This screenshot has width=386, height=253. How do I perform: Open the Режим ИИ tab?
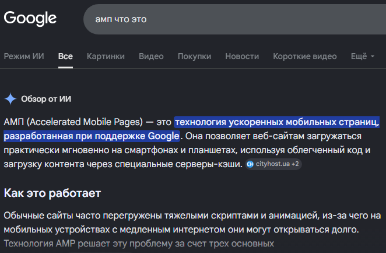(x=24, y=56)
